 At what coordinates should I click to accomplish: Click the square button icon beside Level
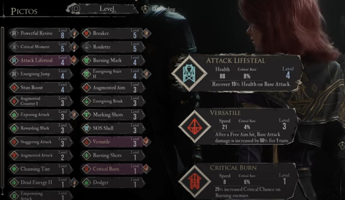point(76,9)
